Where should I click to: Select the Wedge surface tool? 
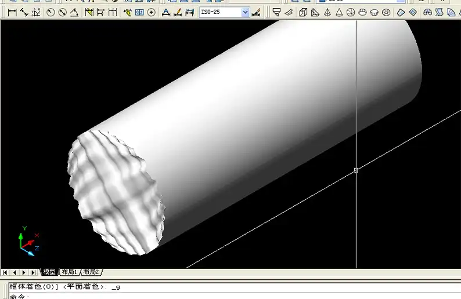(314, 12)
